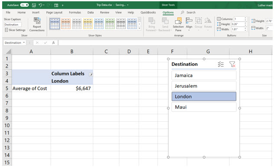
Task: Switch to the Home tab
Action: pos(22,13)
